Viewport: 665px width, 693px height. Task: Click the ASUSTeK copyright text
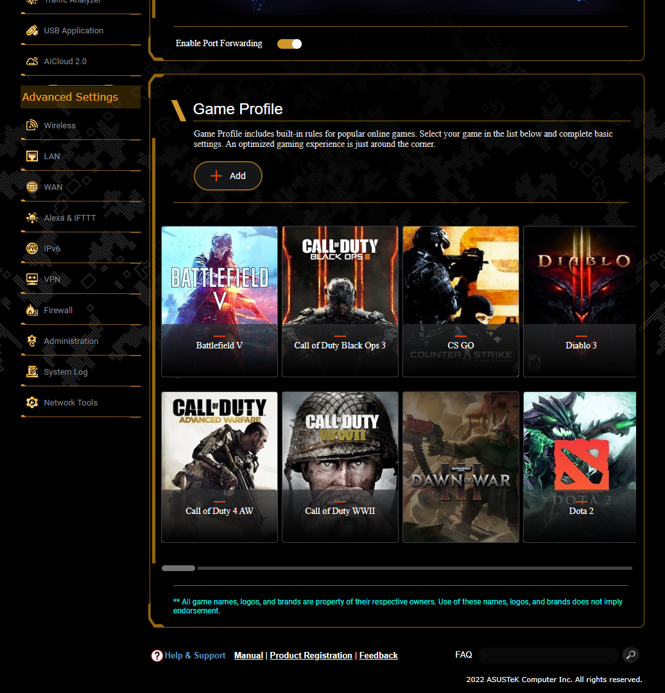coord(554,680)
